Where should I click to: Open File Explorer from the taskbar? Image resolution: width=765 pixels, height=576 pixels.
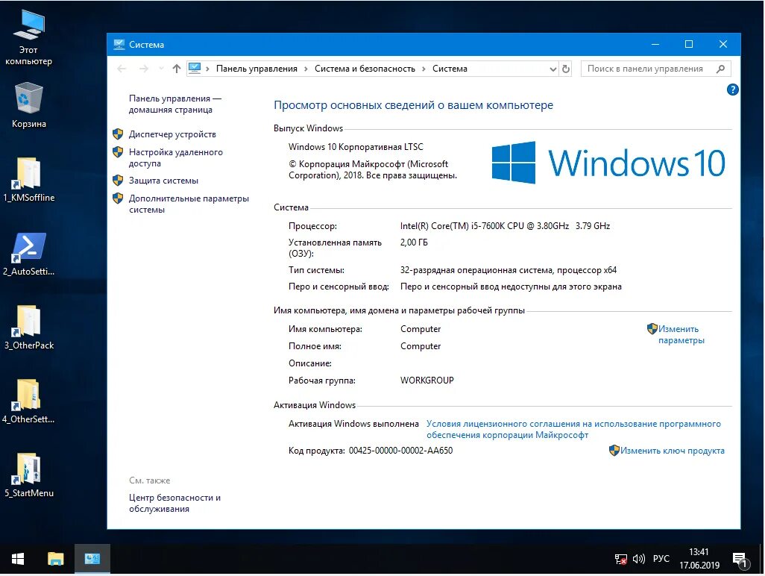pyautogui.click(x=54, y=558)
